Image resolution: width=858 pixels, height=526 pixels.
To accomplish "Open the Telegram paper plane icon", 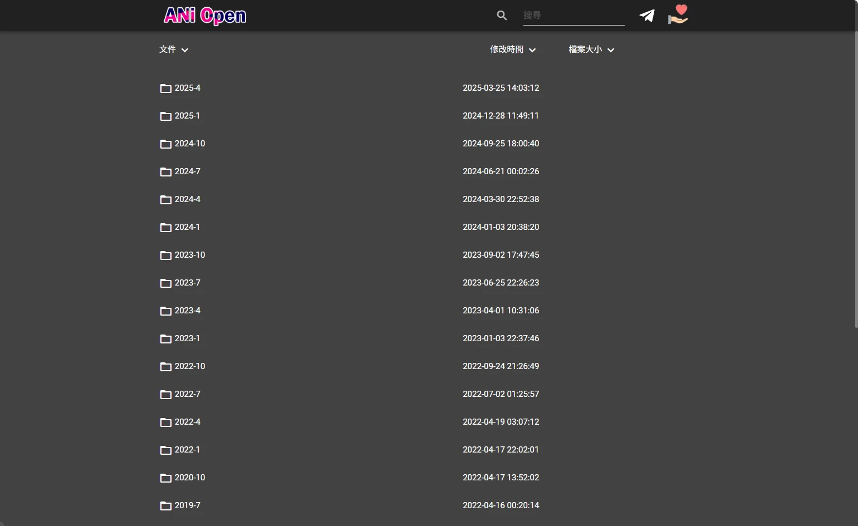I will 647,16.
